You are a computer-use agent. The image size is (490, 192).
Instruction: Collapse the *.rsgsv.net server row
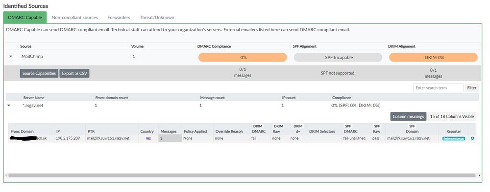(8, 106)
